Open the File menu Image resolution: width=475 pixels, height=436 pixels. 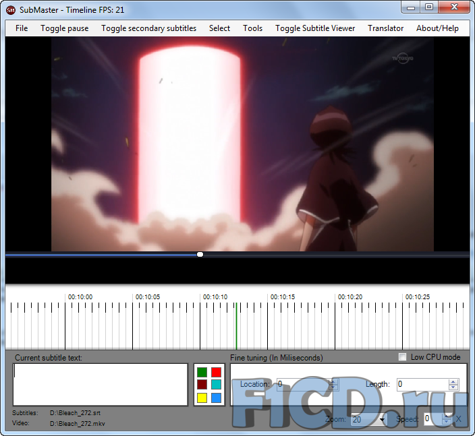click(x=22, y=28)
